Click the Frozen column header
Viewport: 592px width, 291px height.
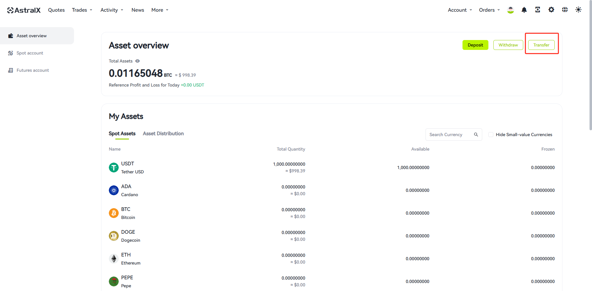click(548, 149)
